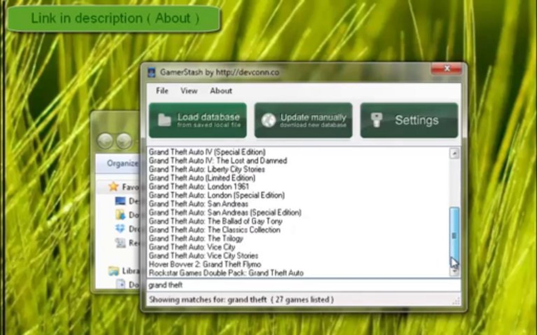Click the Favorites star icon in Explorer
537x335 pixels.
[113, 186]
